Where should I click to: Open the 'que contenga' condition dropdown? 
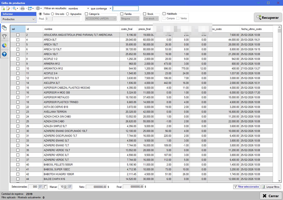click(x=101, y=8)
